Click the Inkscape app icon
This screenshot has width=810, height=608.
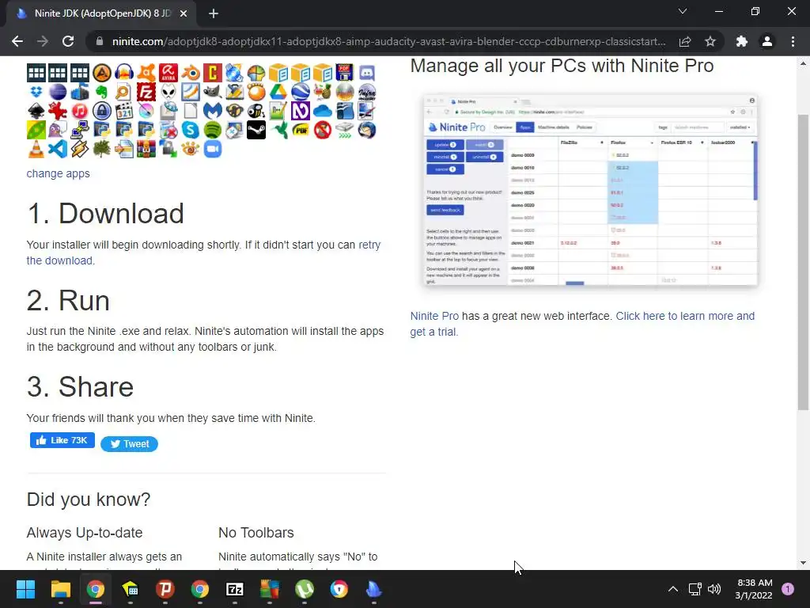click(36, 111)
